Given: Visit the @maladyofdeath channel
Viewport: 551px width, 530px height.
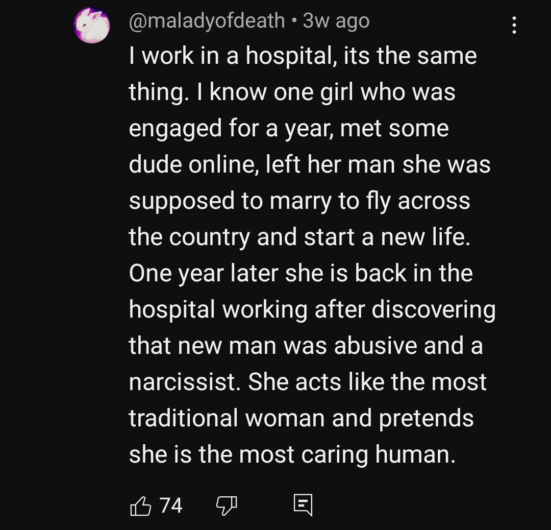Looking at the screenshot, I should [207, 21].
